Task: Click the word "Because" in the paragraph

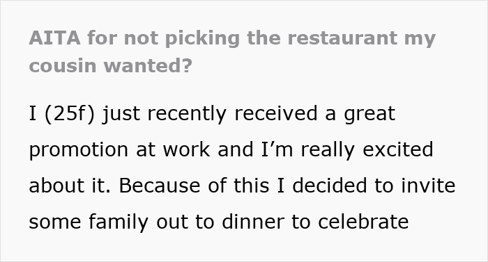Action: [160, 186]
